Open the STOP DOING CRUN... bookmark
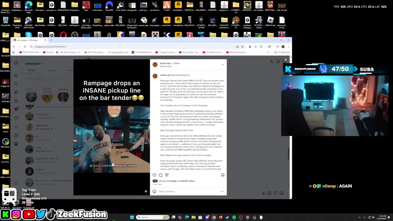Image resolution: width=393 pixels, height=221 pixels. pos(29,52)
